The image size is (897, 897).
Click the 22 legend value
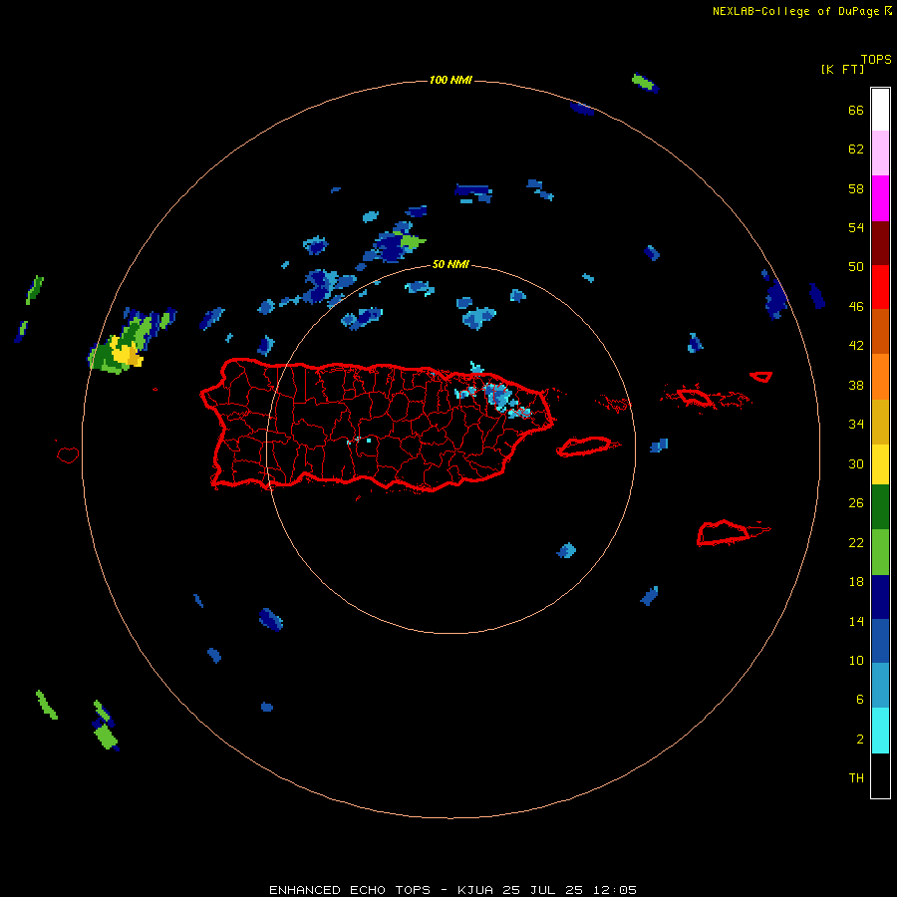856,542
